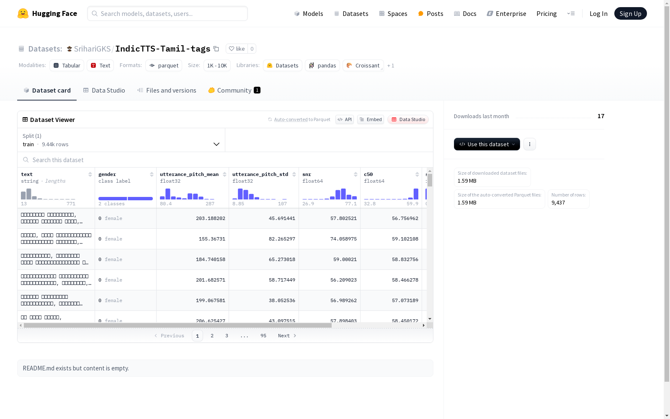Click the Croissant library tag
This screenshot has width=670, height=419.
click(363, 65)
